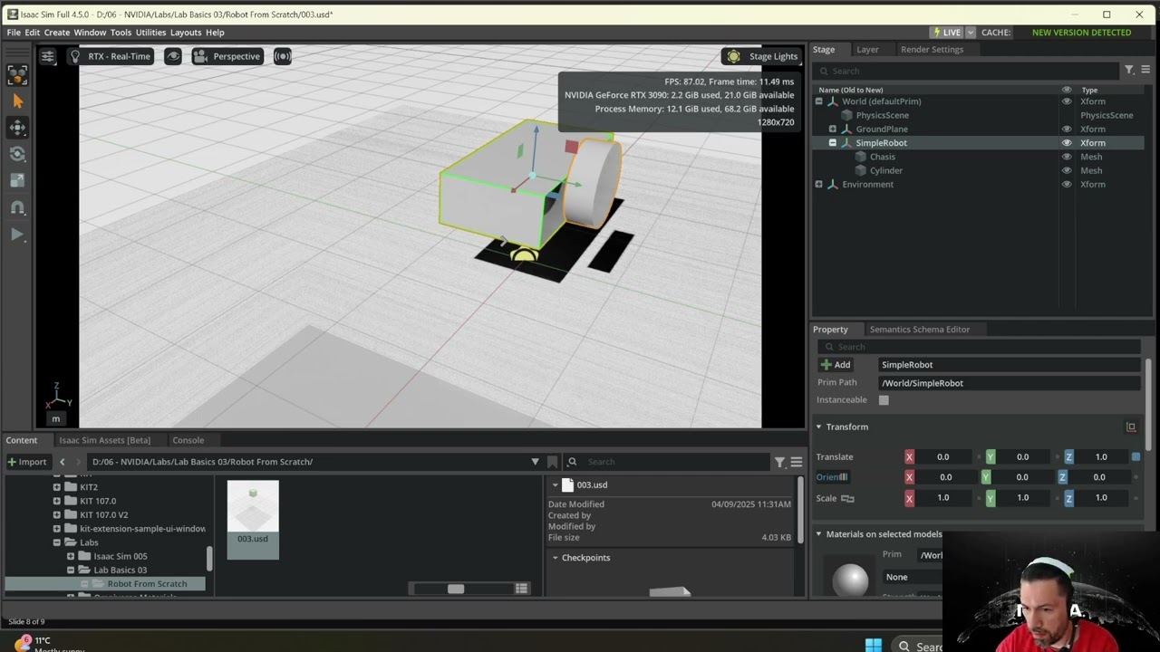Click the Stage search field
Image resolution: width=1160 pixels, height=652 pixels.
967,71
